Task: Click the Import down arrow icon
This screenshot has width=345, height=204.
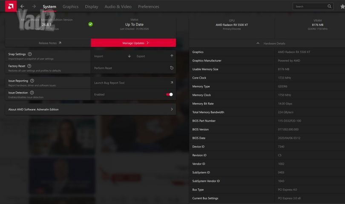Action: 129,56
